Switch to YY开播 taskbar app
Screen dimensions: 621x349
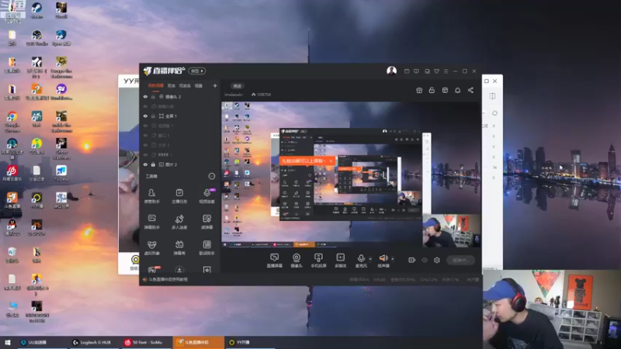click(249, 342)
